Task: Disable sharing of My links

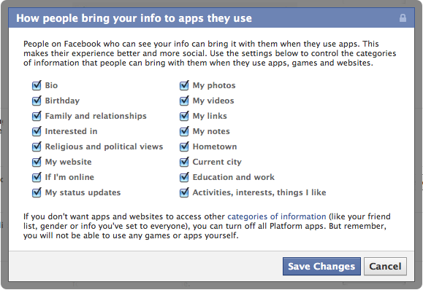Action: 184,116
